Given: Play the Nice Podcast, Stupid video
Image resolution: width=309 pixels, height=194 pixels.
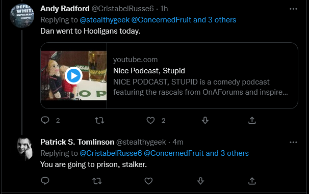Looking at the screenshot, I should tap(74, 75).
